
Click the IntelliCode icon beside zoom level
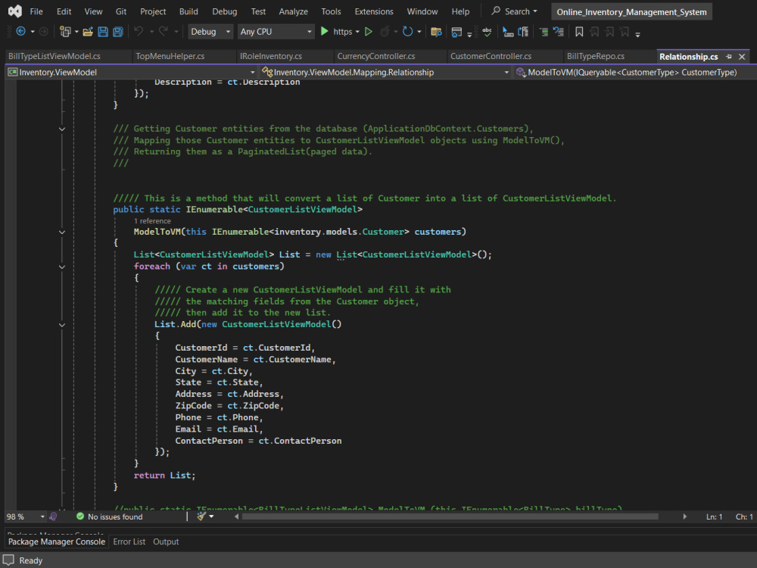coord(53,517)
